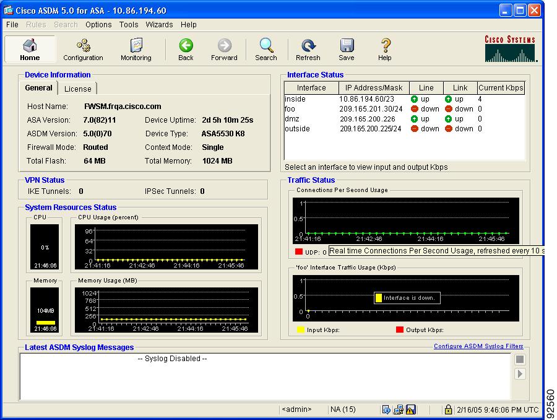Image resolution: width=557 pixels, height=420 pixels.
Task: Click NA (15) privilege in status bar
Action: [x=343, y=409]
